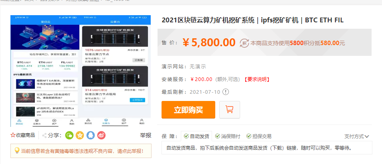The width and height of the screenshot is (382, 164).
Task: Open the 【要求说明】 link
Action: click(256, 79)
